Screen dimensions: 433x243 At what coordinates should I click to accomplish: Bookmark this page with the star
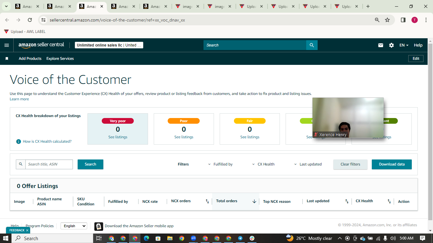click(387, 20)
